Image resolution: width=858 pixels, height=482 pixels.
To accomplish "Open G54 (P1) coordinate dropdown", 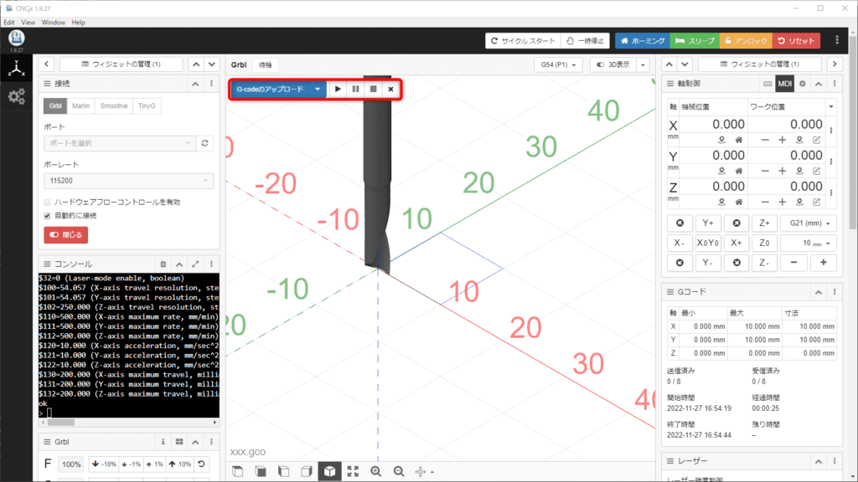I will (558, 64).
